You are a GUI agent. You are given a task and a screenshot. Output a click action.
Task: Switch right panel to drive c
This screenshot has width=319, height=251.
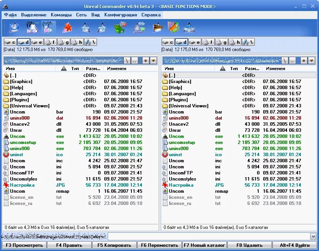168,42
